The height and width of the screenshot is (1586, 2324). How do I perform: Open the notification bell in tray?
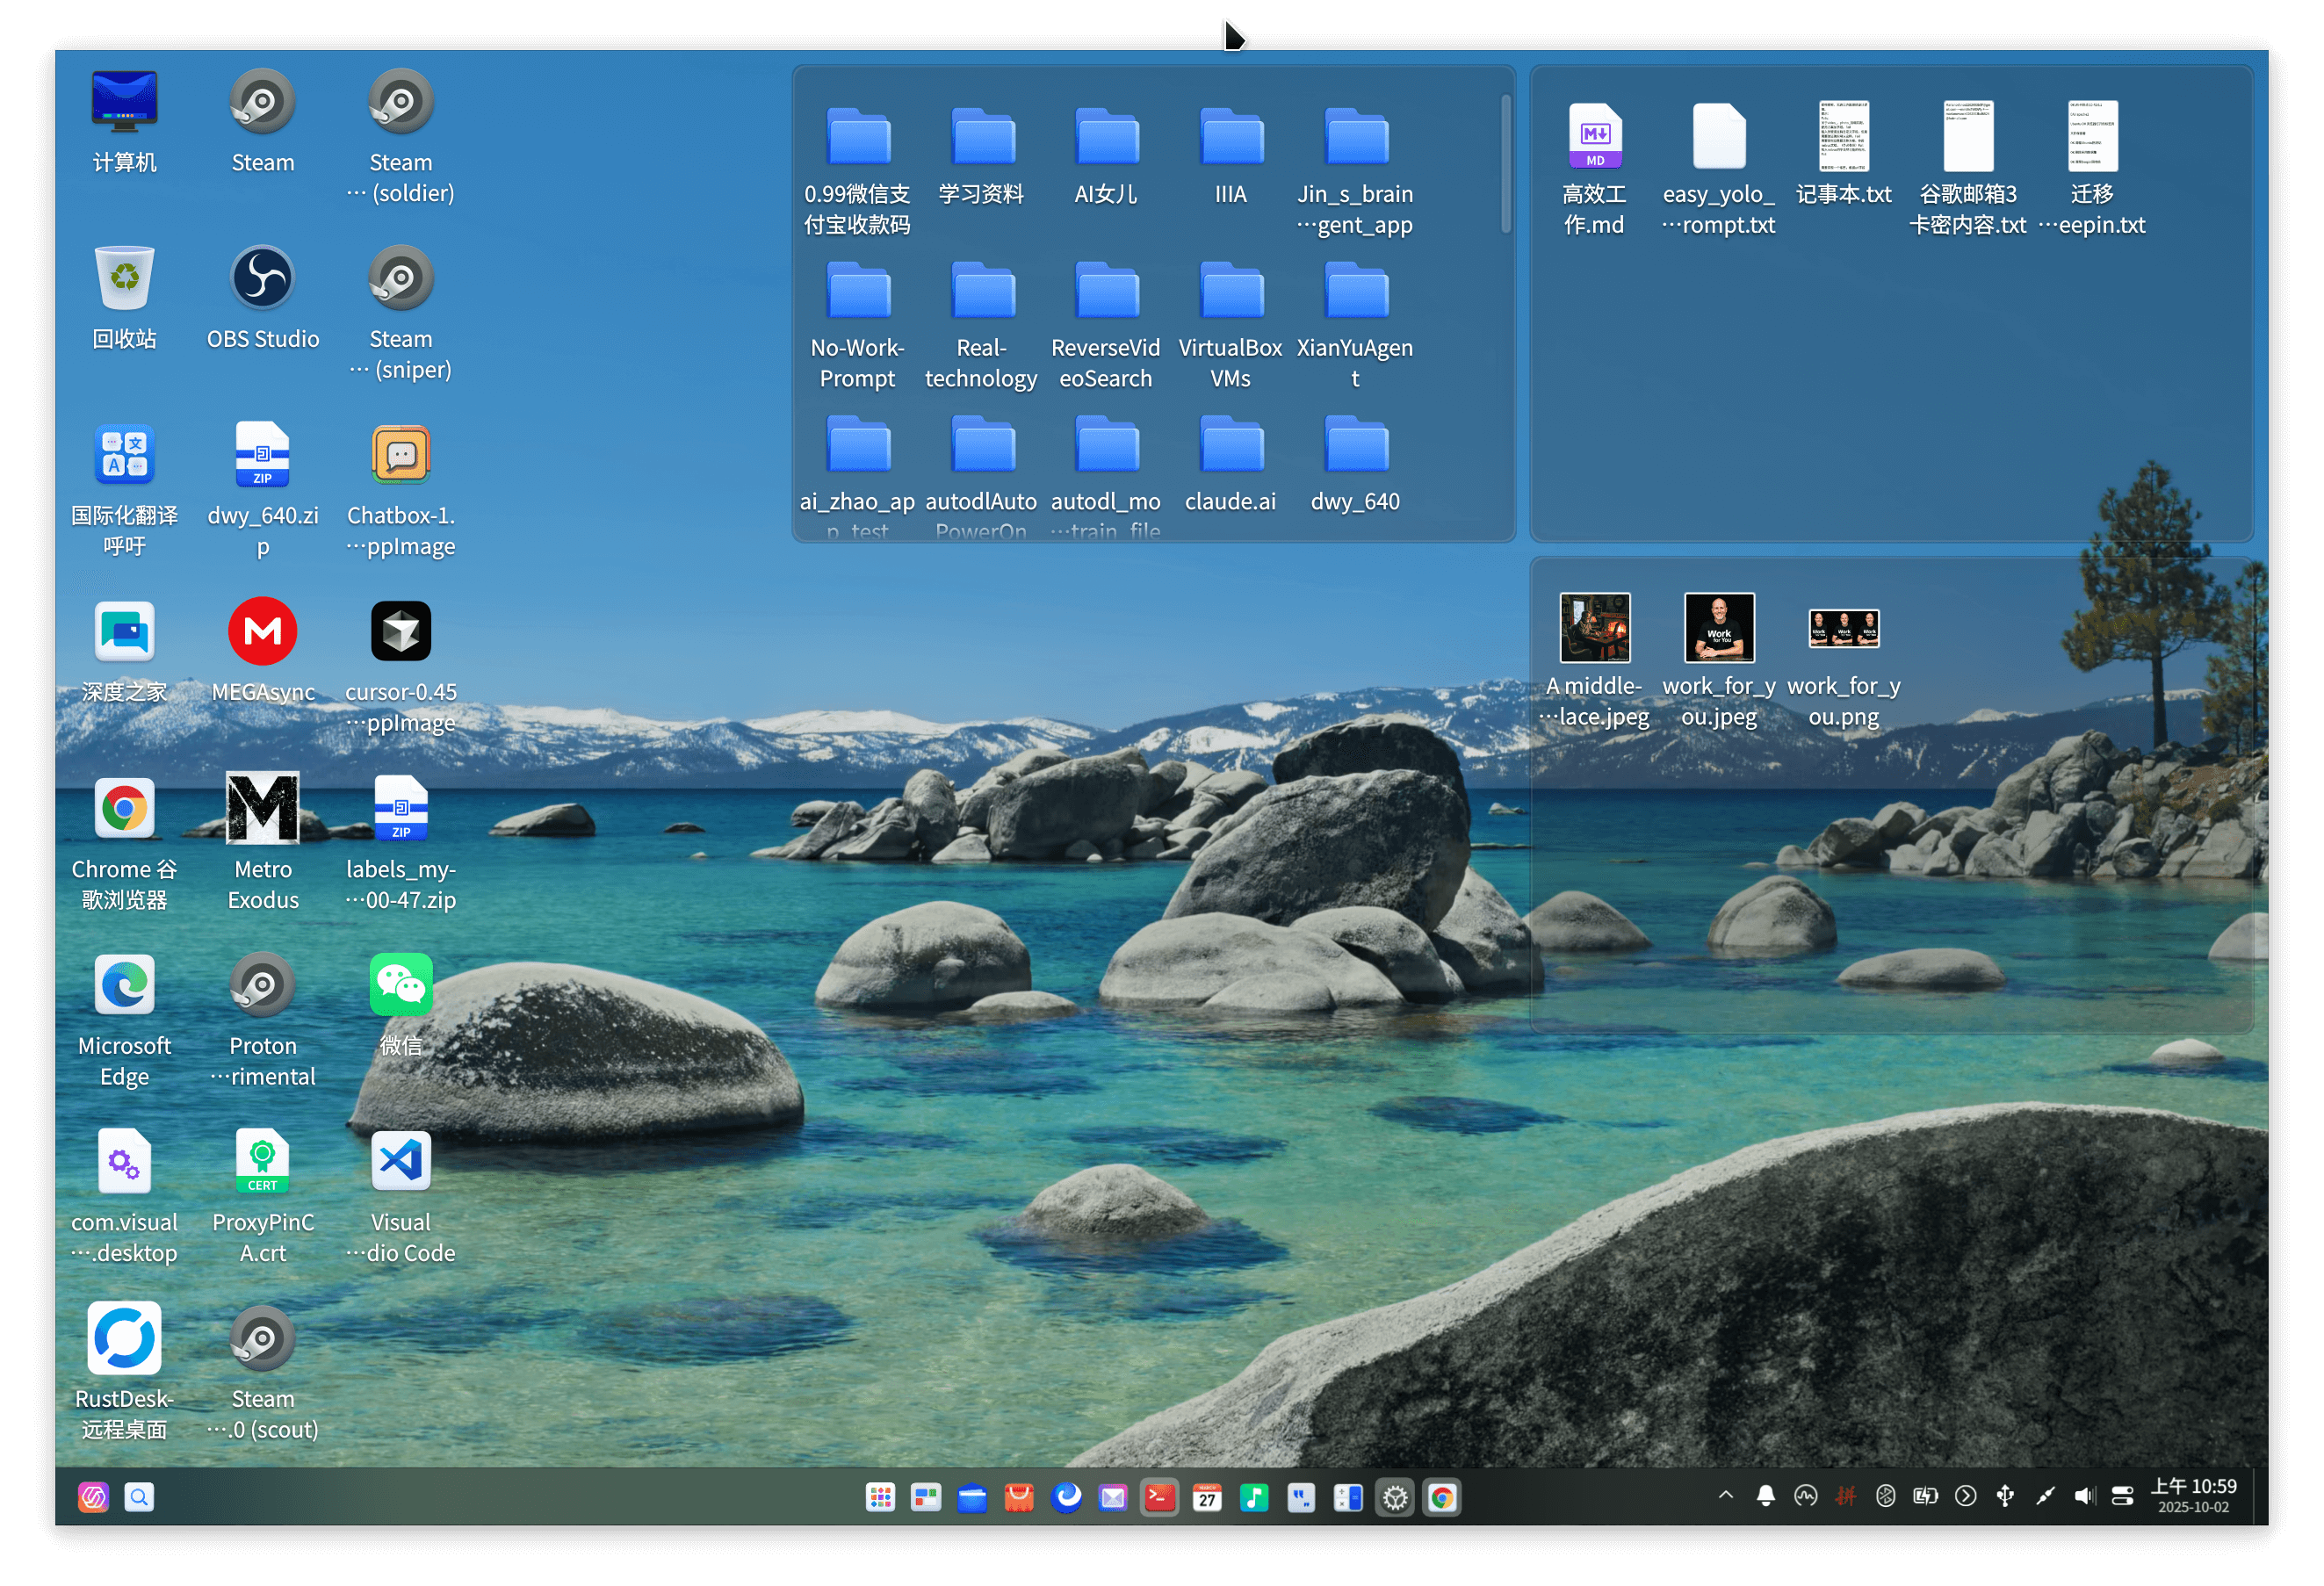pyautogui.click(x=1767, y=1497)
